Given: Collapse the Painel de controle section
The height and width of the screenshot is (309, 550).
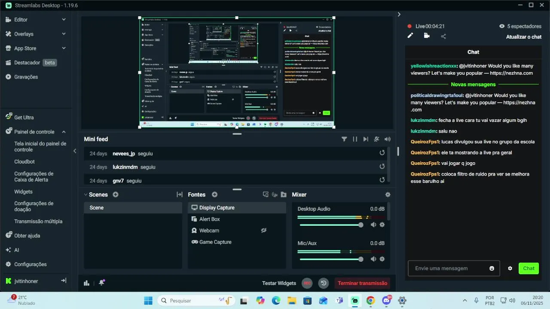Looking at the screenshot, I should click(64, 132).
